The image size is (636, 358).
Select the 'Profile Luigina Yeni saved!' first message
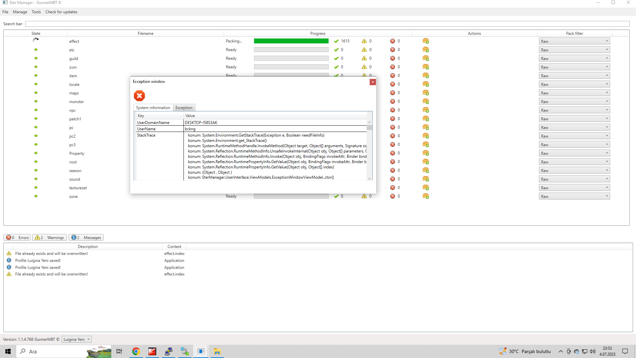tap(38, 261)
